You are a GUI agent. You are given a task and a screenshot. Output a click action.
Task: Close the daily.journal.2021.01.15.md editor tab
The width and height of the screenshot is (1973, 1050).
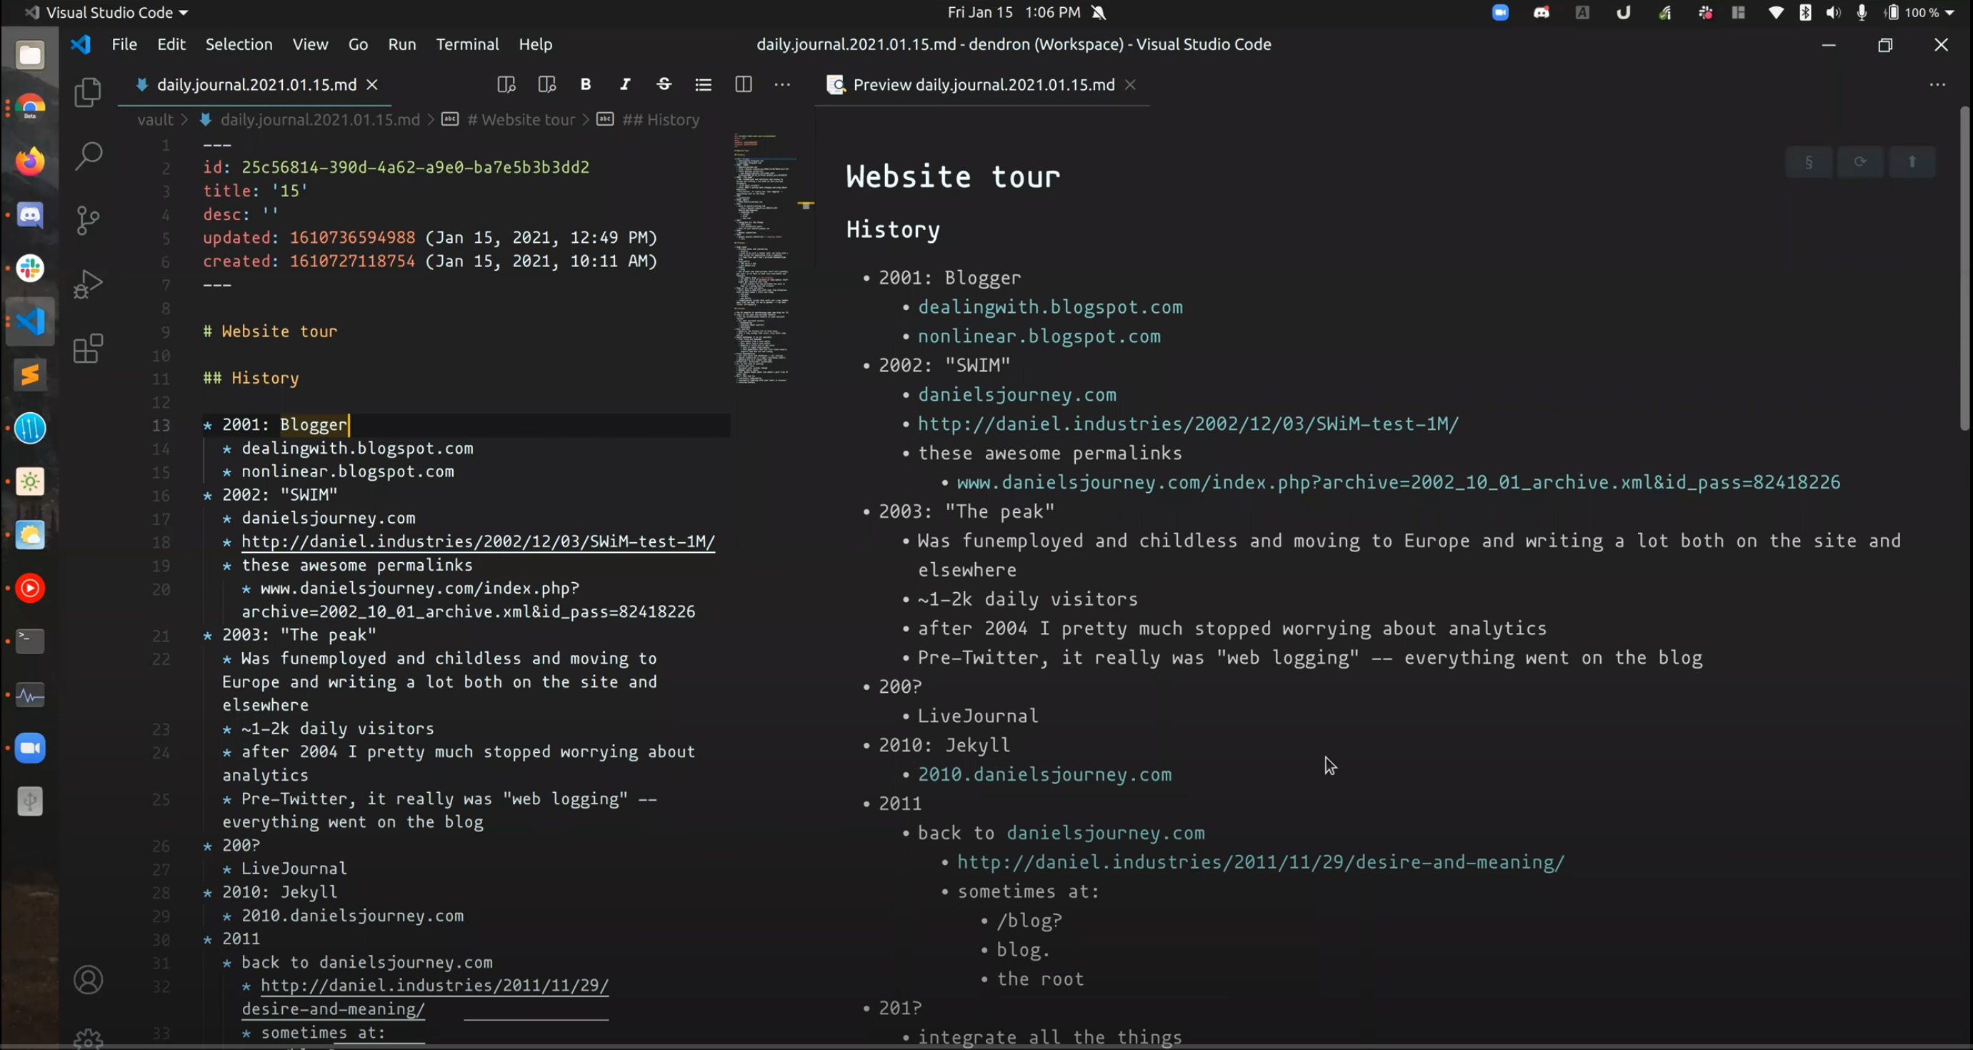pyautogui.click(x=372, y=84)
